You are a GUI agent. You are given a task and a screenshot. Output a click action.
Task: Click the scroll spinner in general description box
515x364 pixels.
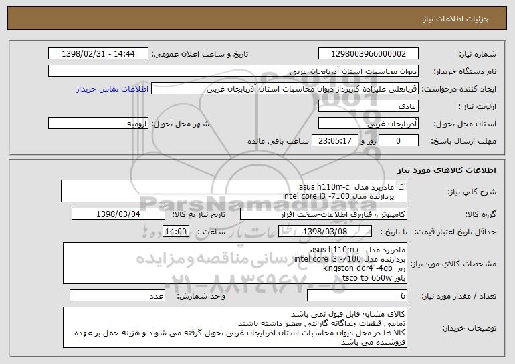tap(401, 187)
